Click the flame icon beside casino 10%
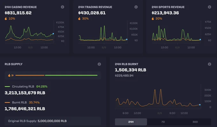Screen dimensions: 217x127 [6, 18]
